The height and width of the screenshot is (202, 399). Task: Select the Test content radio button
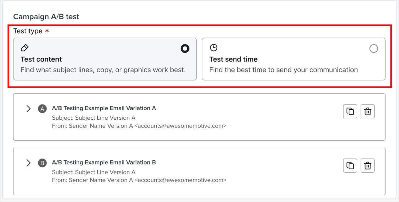(185, 49)
